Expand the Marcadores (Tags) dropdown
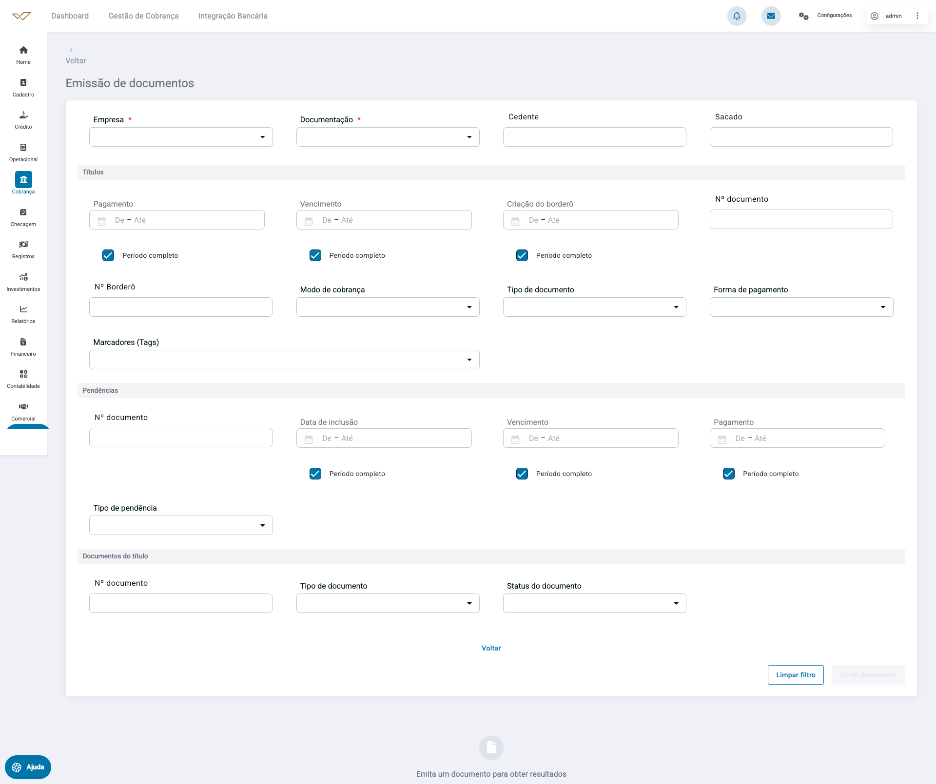The height and width of the screenshot is (784, 936). pos(284,360)
